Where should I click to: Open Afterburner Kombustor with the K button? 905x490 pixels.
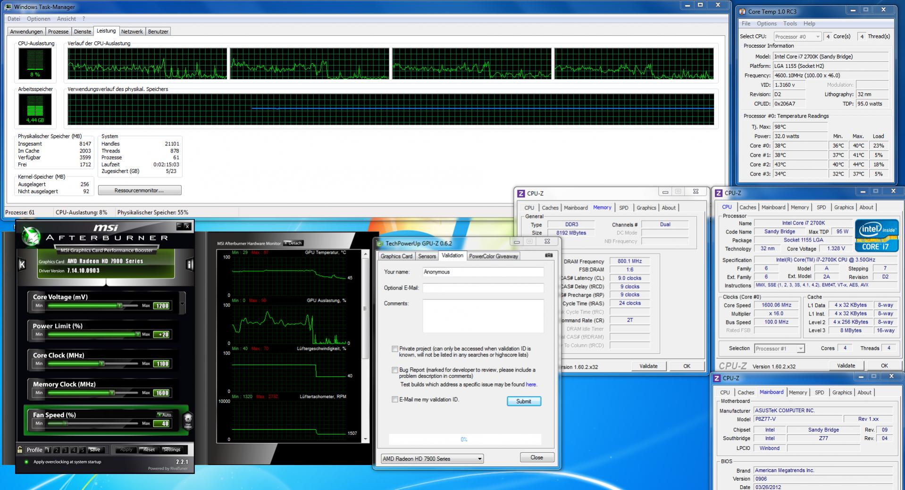tap(22, 265)
